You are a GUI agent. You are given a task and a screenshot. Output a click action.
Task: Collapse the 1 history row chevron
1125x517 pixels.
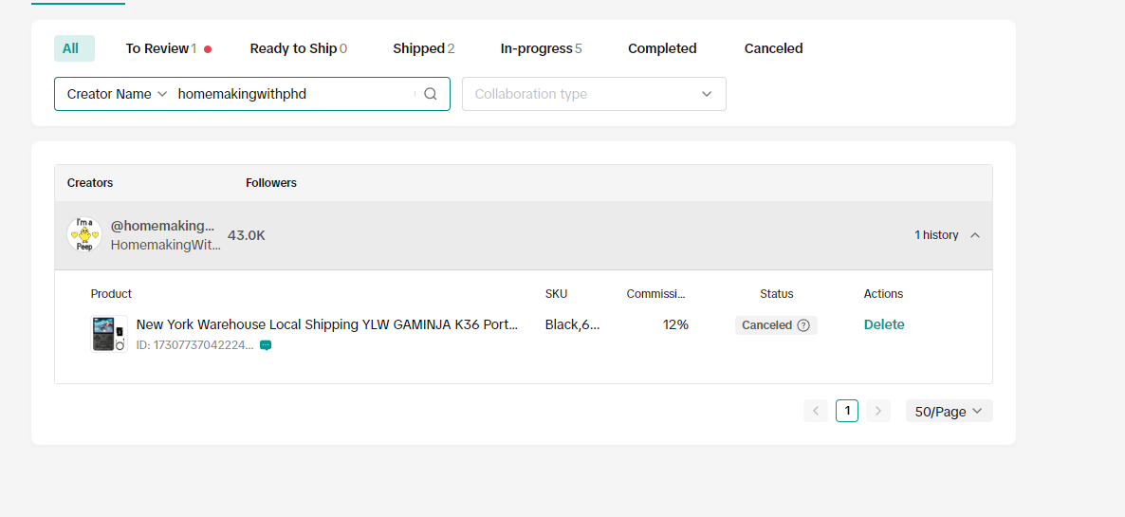tap(975, 235)
